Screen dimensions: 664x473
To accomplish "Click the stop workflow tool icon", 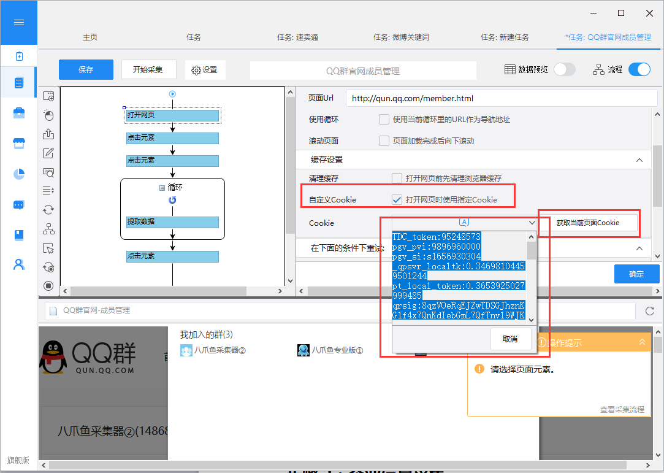I will [48, 286].
